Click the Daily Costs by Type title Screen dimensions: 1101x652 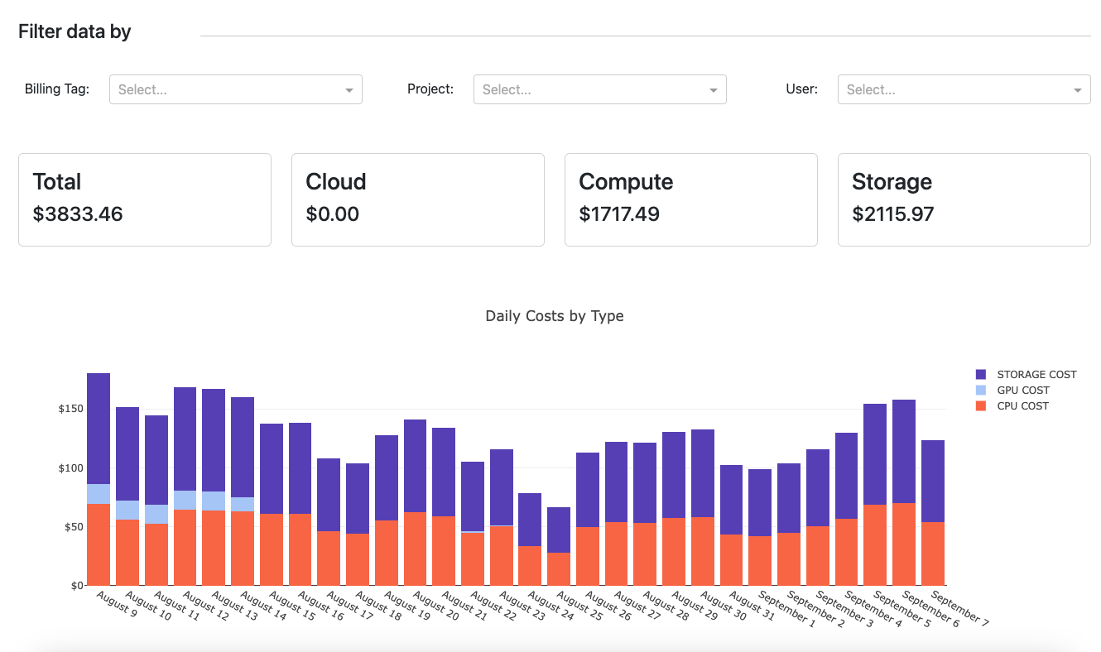[555, 316]
